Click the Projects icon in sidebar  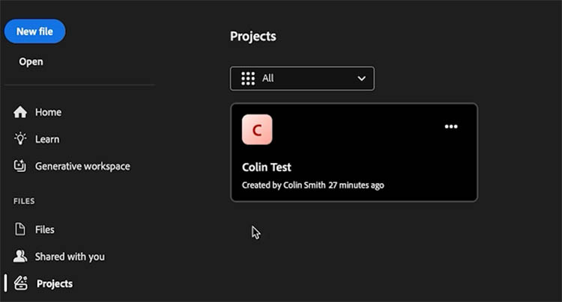click(x=21, y=283)
